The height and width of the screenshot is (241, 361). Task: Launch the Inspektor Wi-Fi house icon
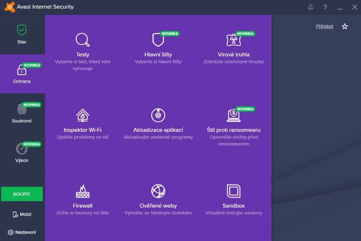[x=83, y=115]
